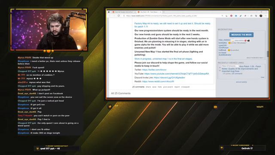Click 'share' under the post
275x155 pixels.
pyautogui.click(x=148, y=87)
